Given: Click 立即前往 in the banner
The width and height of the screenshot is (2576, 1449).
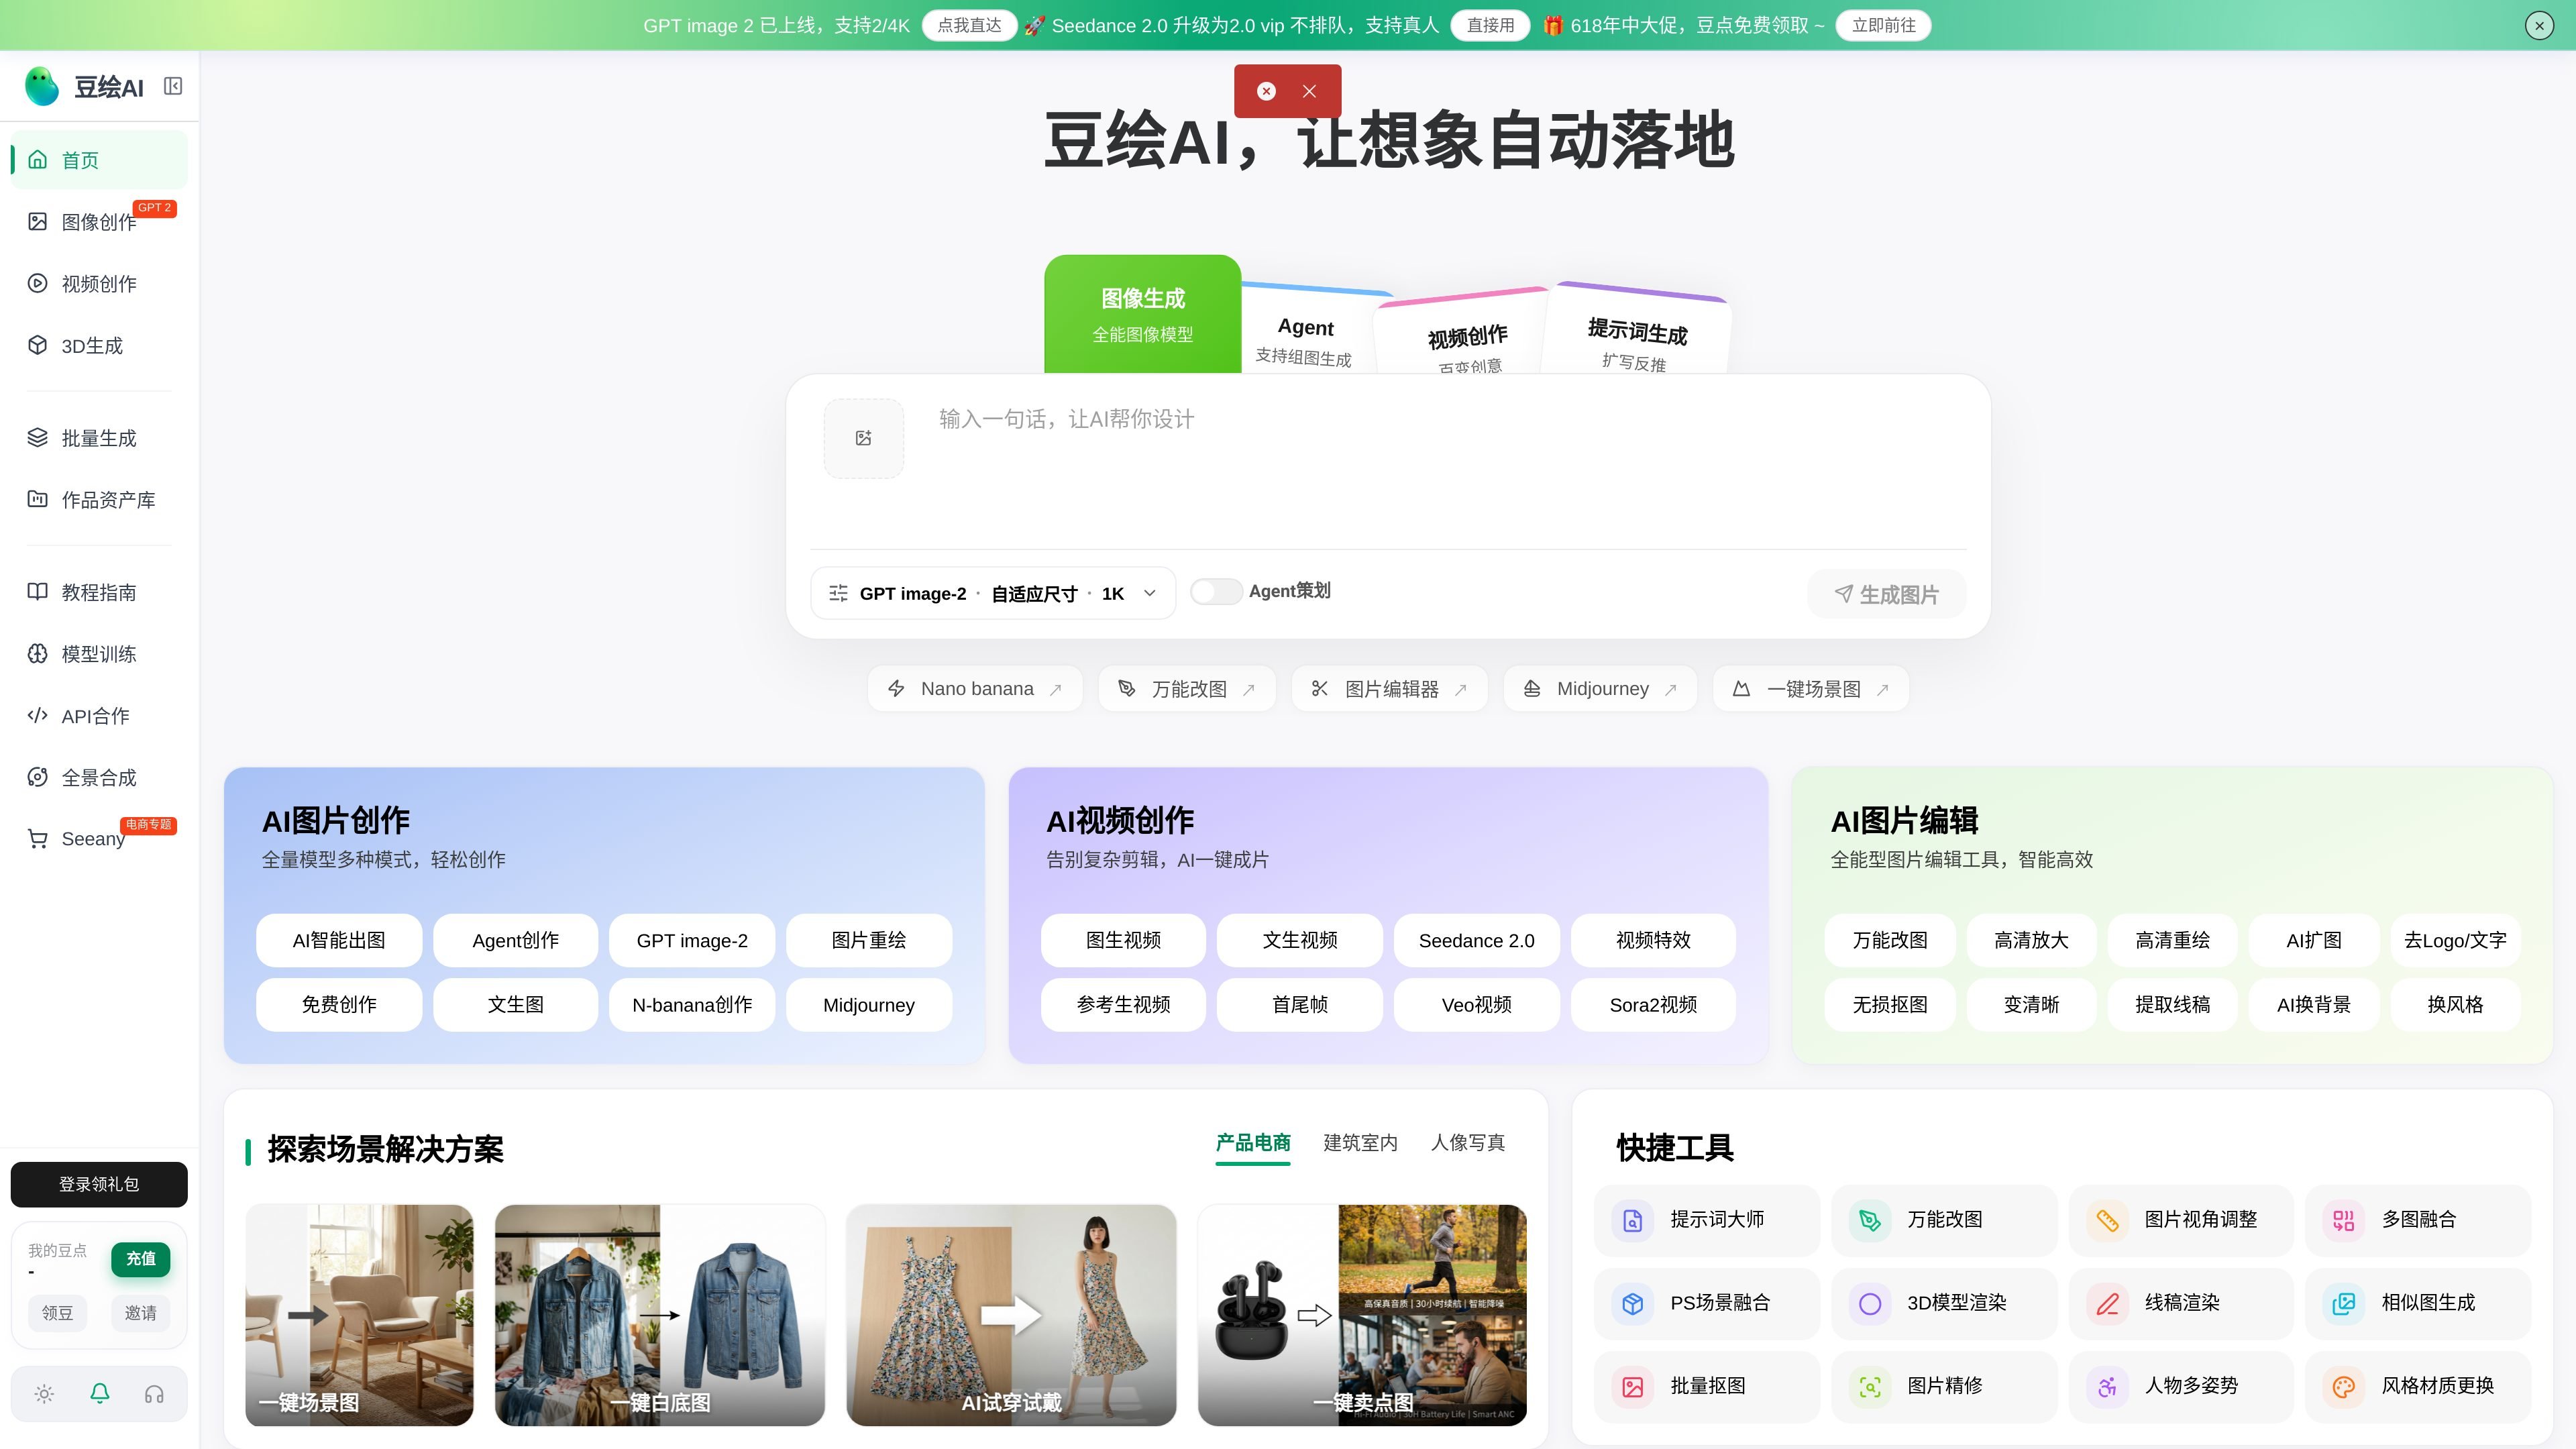Looking at the screenshot, I should 1883,26.
